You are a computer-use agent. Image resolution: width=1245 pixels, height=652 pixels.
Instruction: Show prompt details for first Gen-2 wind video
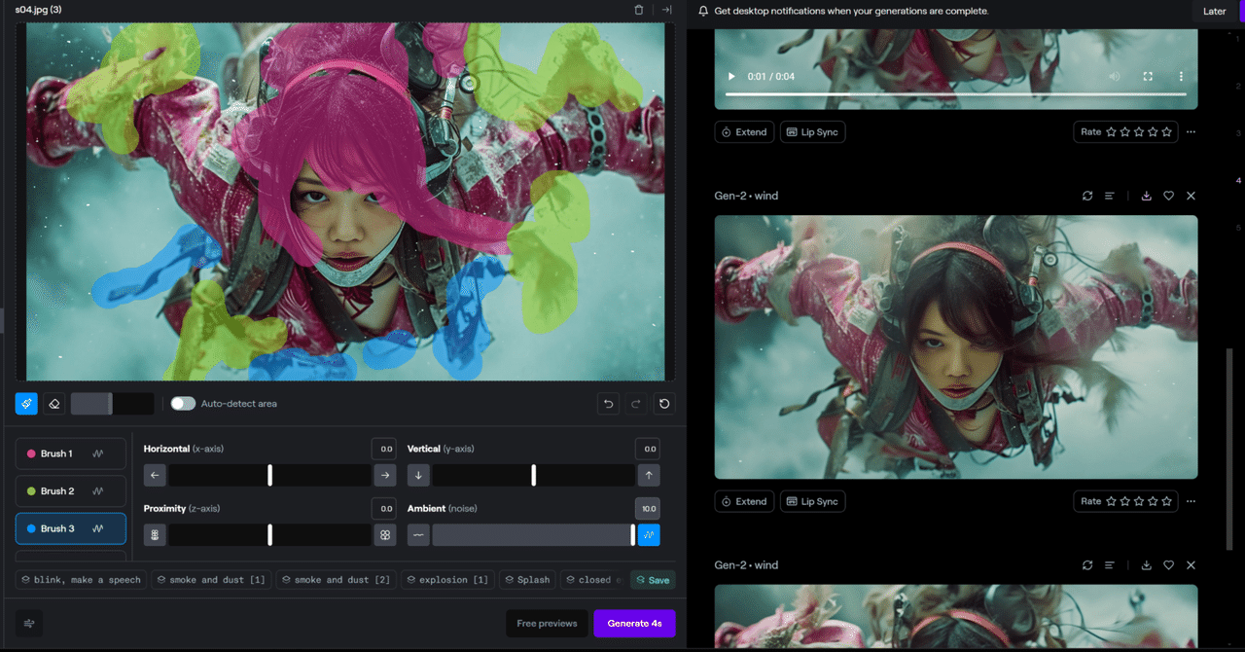[x=1110, y=196]
